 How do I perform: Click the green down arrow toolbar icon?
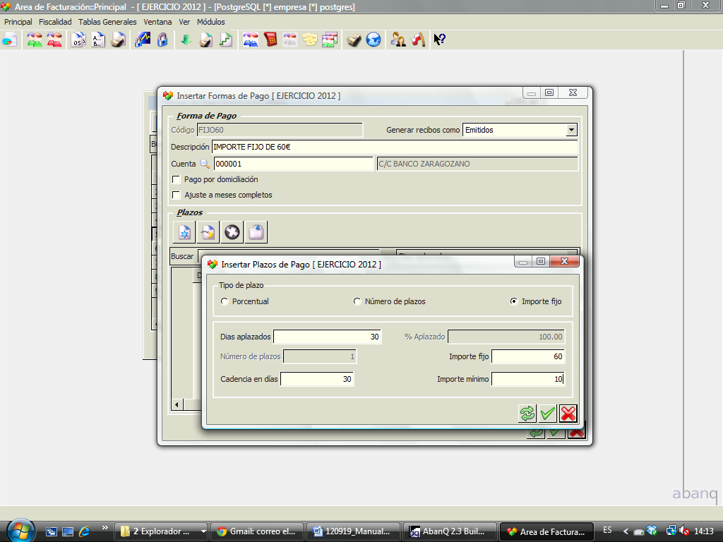coord(186,40)
